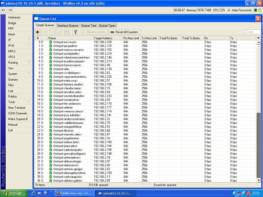Click admin@10.10.10.1 taskbar button
The image size is (263, 197).
[116, 193]
